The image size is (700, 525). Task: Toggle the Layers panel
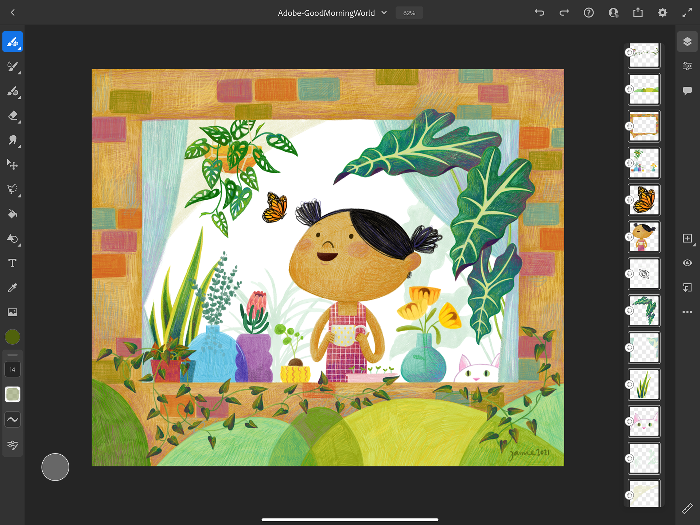click(x=687, y=42)
